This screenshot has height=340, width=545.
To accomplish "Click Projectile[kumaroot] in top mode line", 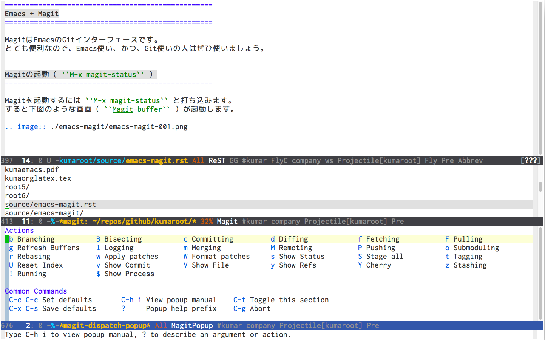I will tap(378, 160).
